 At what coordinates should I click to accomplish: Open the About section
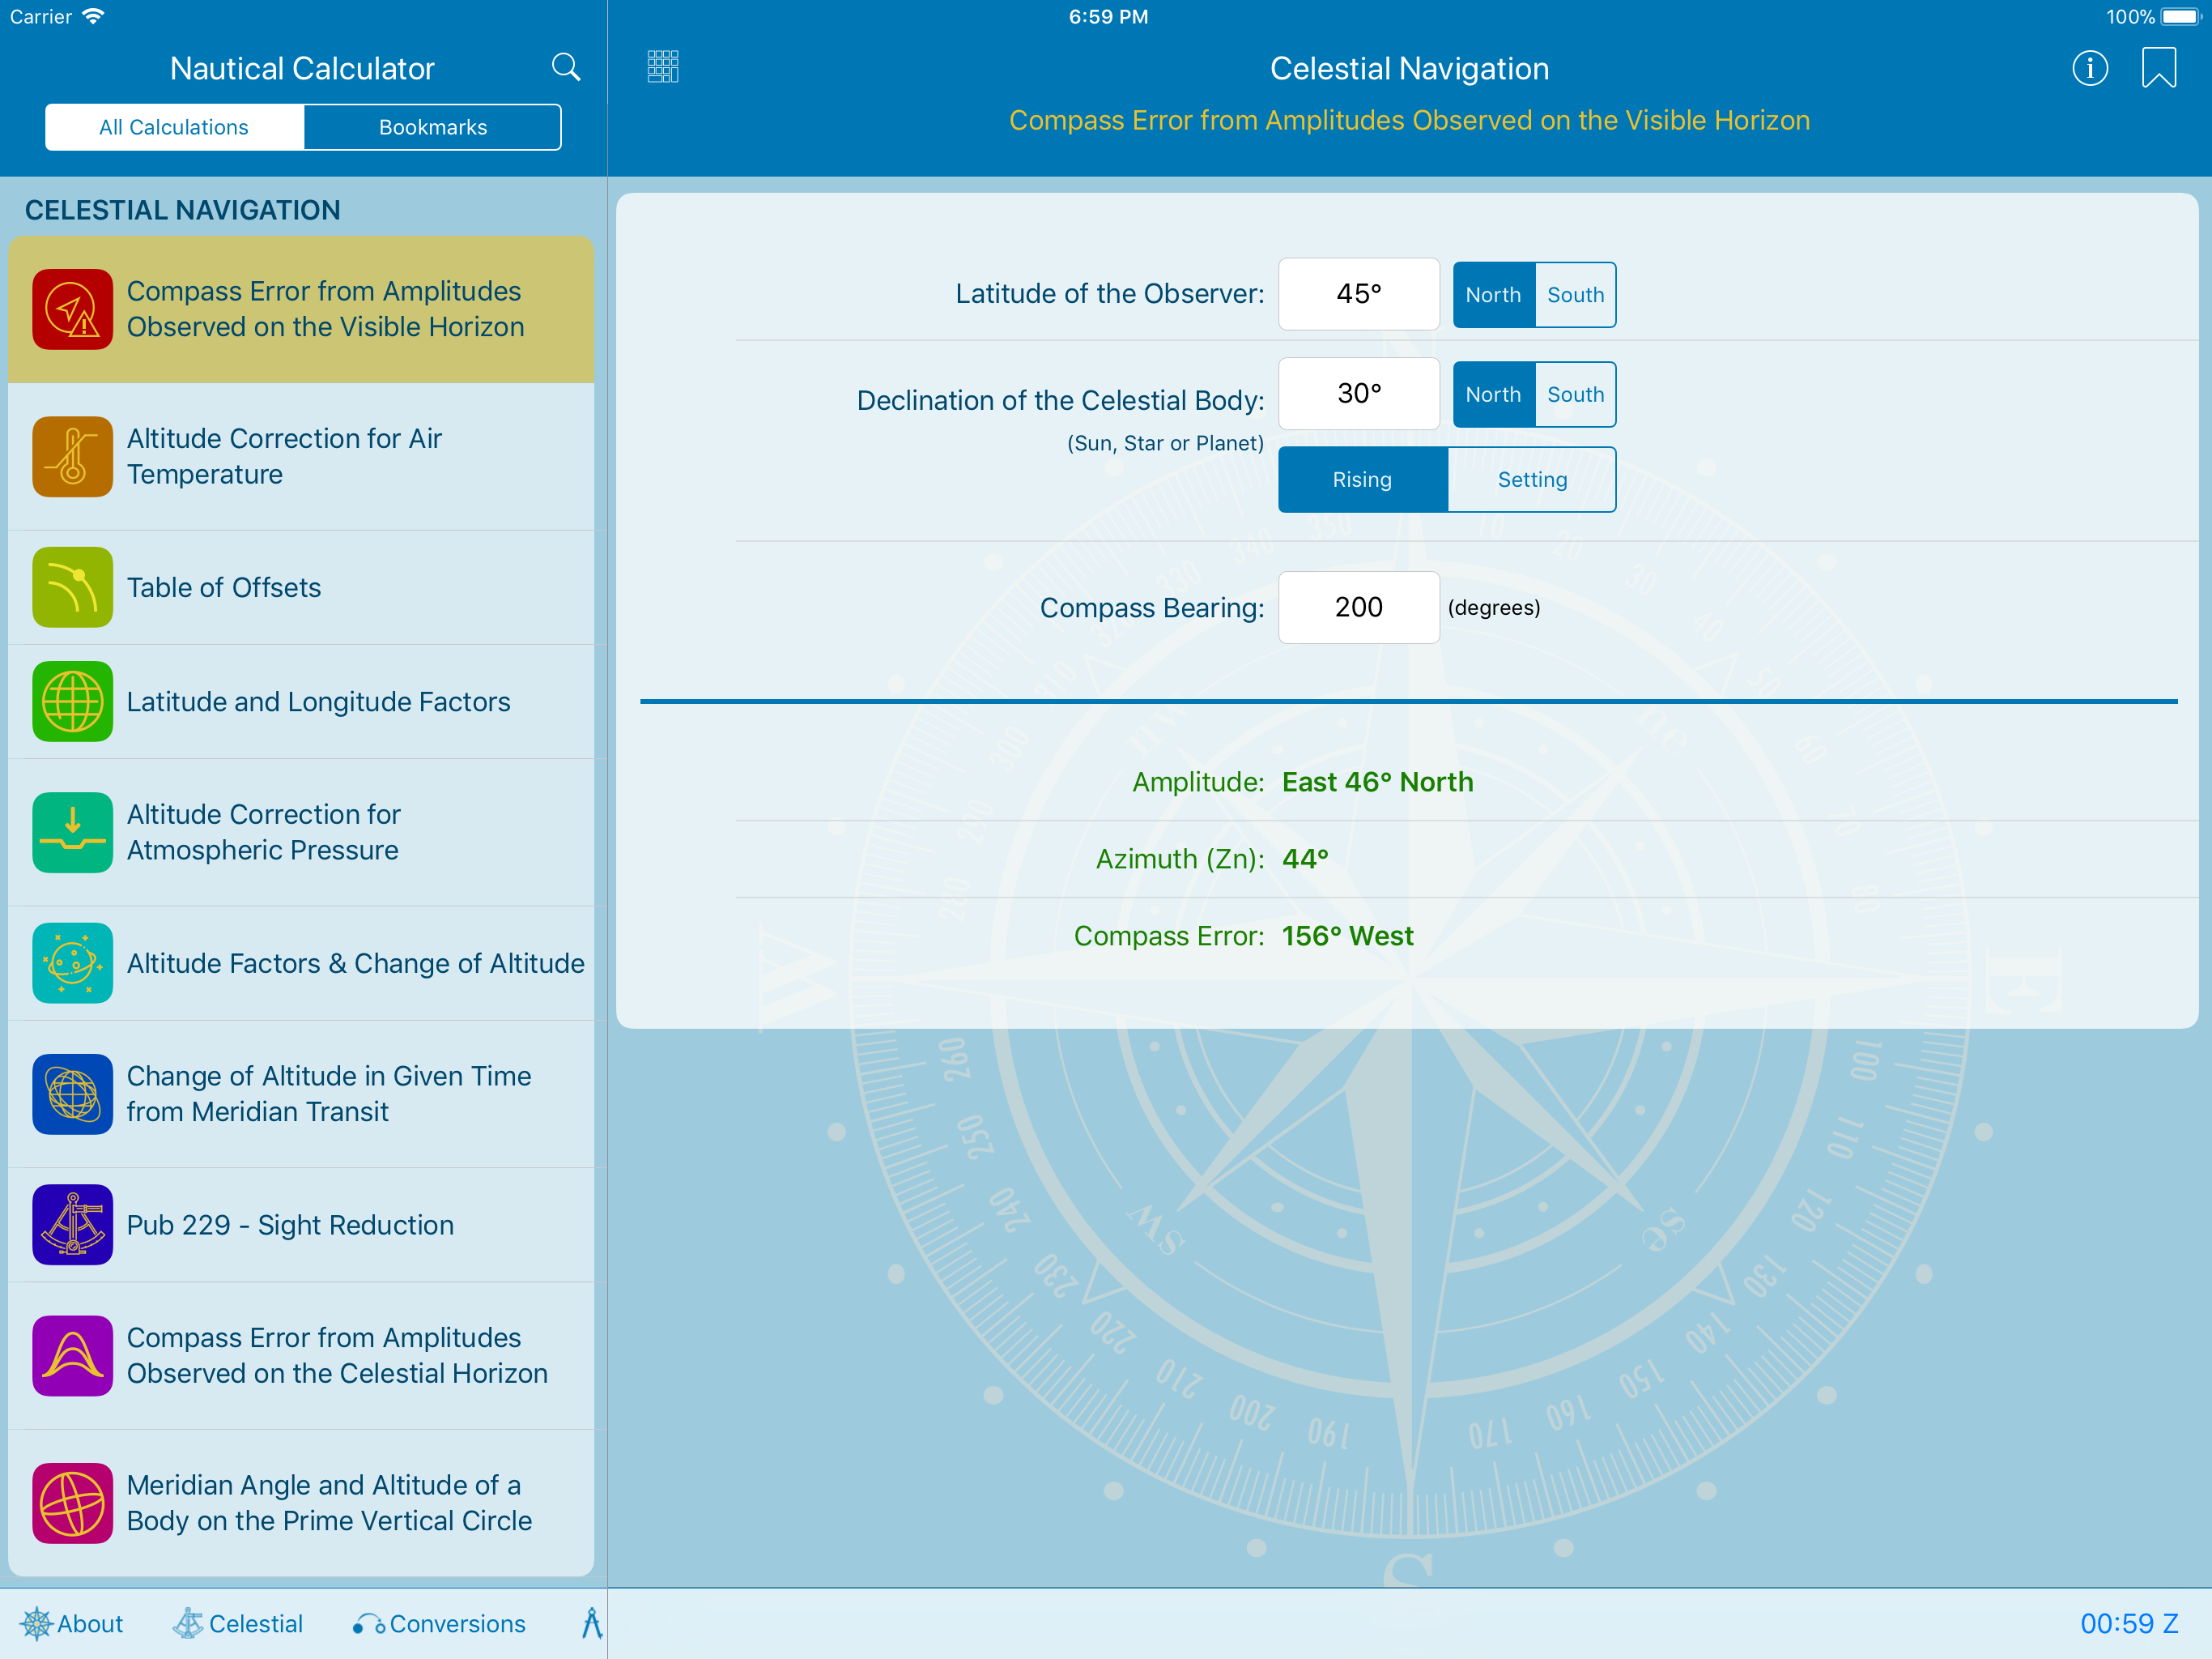coord(72,1623)
